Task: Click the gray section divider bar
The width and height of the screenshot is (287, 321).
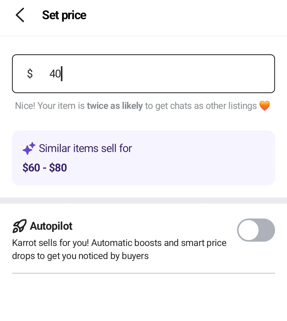Action: click(143, 200)
